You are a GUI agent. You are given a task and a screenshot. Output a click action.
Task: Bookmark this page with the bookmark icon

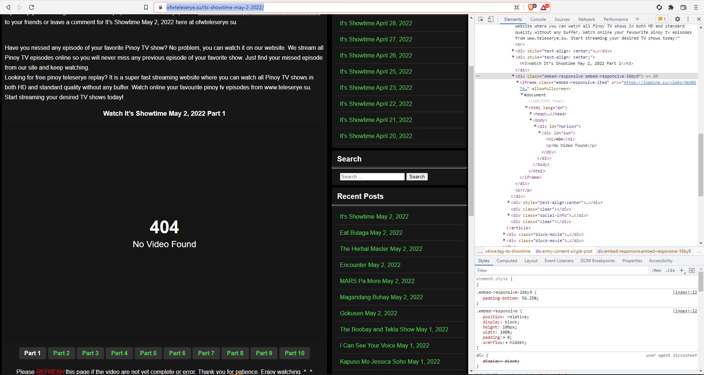(x=146, y=7)
